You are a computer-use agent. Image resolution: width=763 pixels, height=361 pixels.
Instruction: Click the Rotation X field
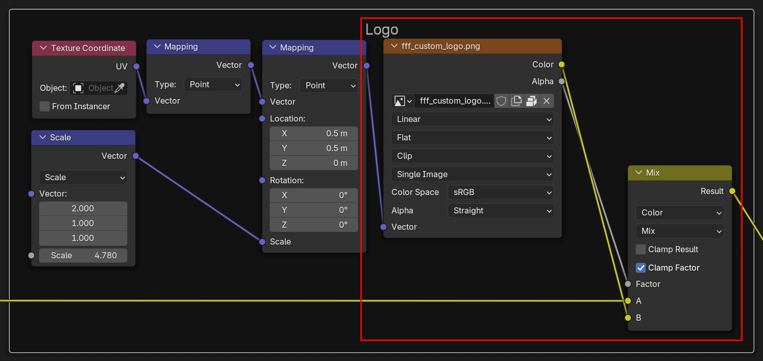[314, 195]
